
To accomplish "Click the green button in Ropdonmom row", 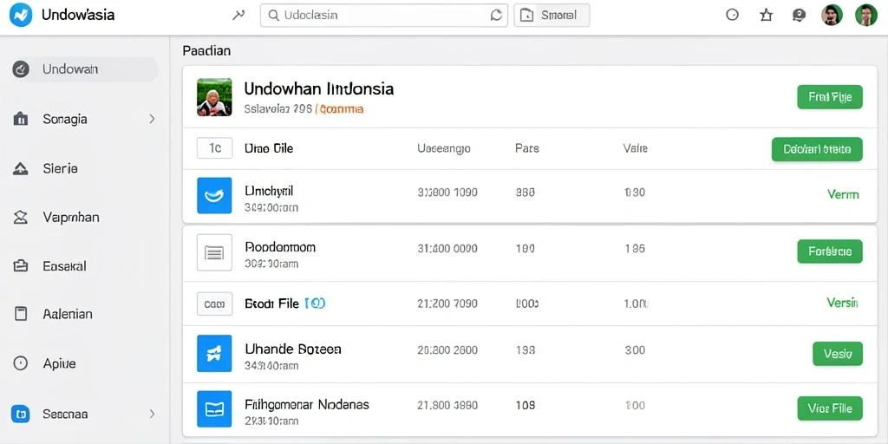I will point(830,251).
